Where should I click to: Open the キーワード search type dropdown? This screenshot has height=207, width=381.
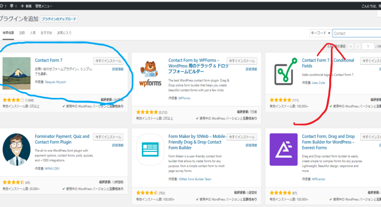[x=320, y=33]
